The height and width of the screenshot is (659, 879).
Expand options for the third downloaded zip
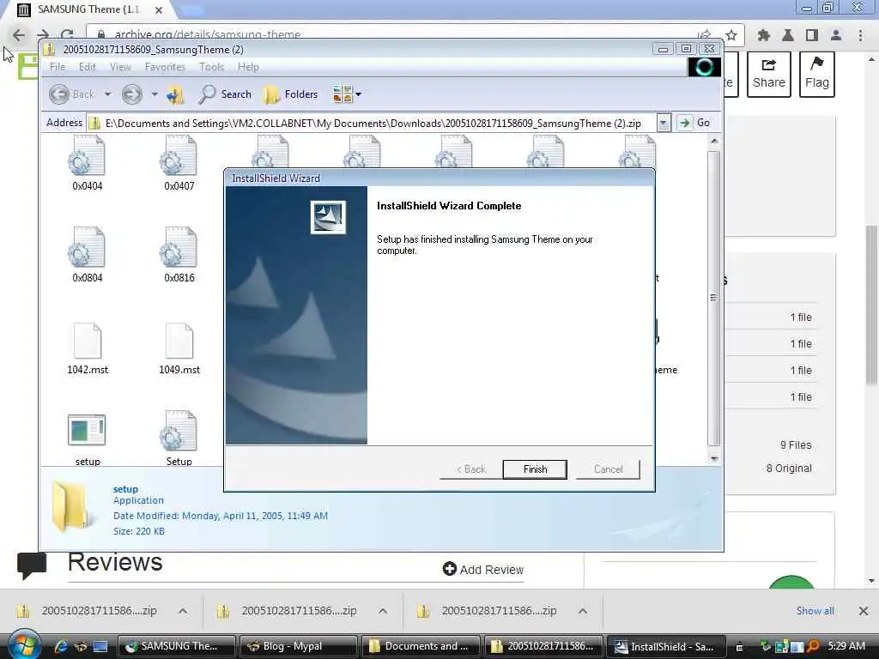tap(583, 611)
